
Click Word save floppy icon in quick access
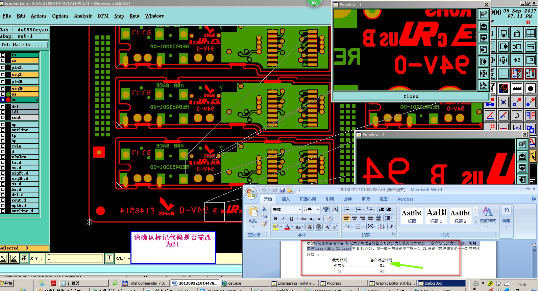tap(282, 190)
